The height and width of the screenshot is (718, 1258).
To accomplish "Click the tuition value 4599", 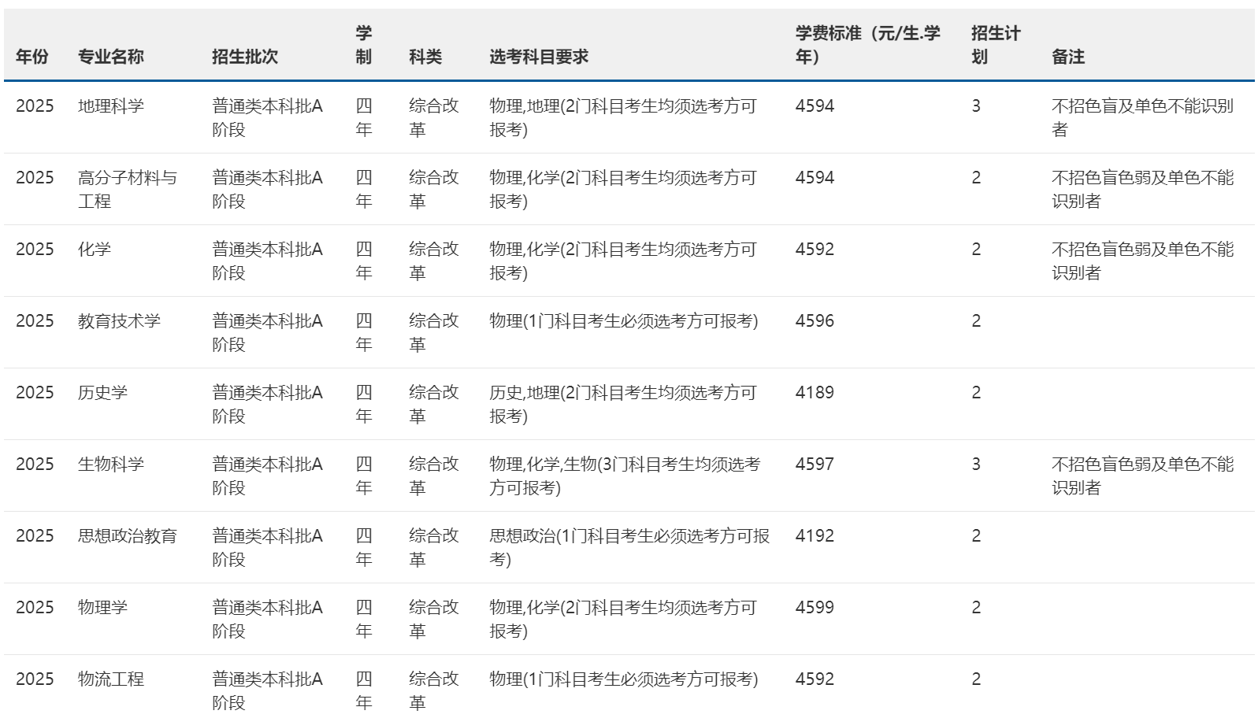I will pos(815,608).
